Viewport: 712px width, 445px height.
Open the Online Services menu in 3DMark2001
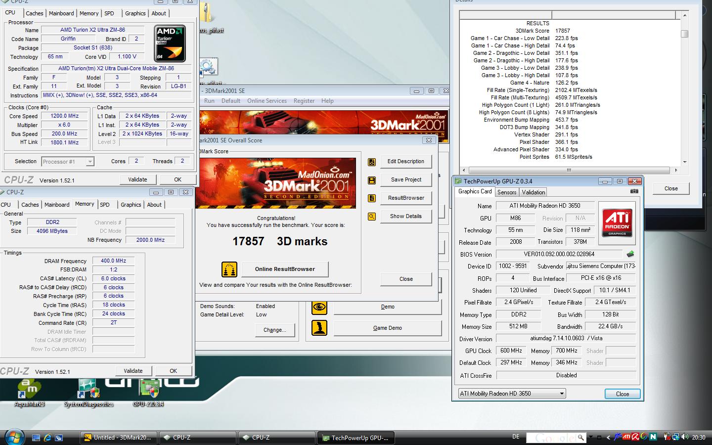pyautogui.click(x=267, y=101)
